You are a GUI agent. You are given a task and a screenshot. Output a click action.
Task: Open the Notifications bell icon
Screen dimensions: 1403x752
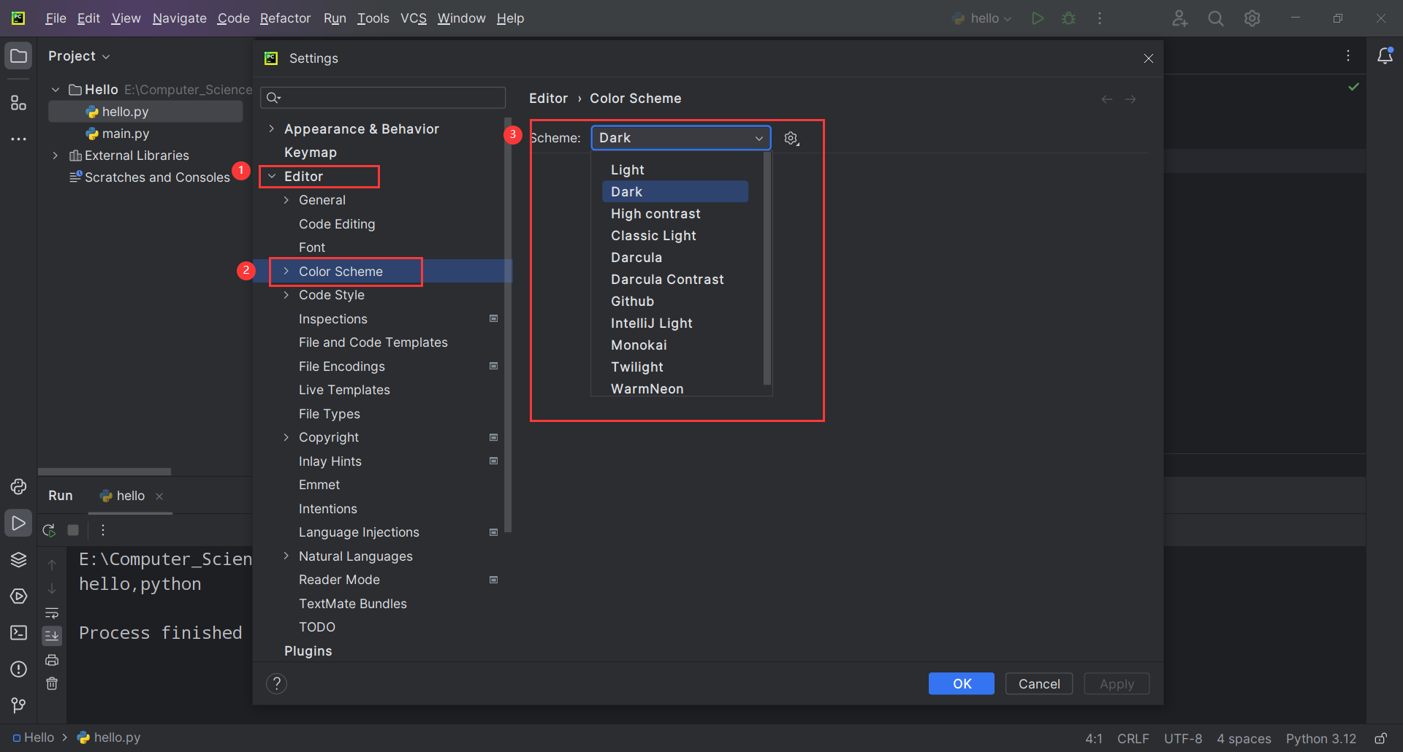click(x=1385, y=56)
